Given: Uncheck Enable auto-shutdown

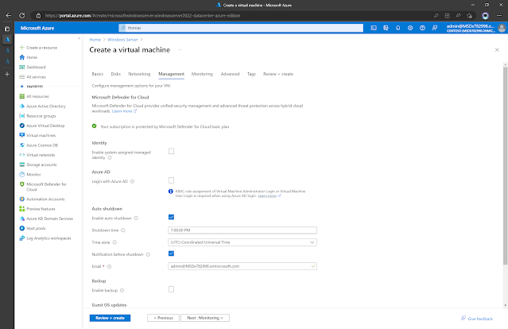Looking at the screenshot, I should (x=171, y=217).
